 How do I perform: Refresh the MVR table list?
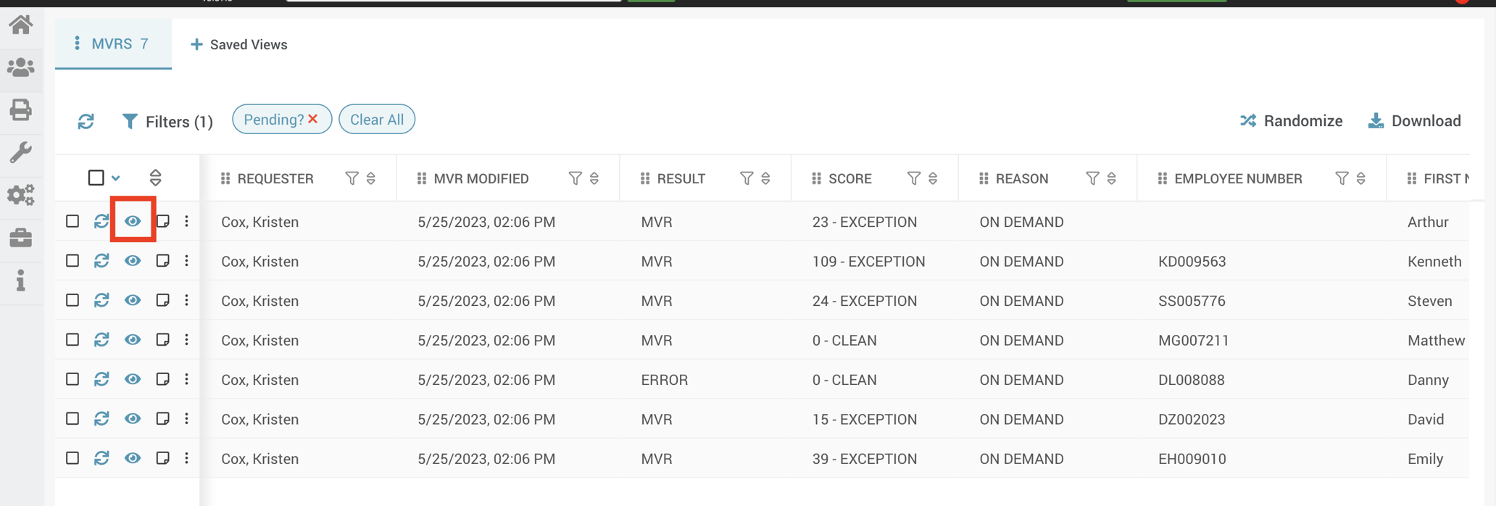point(86,121)
